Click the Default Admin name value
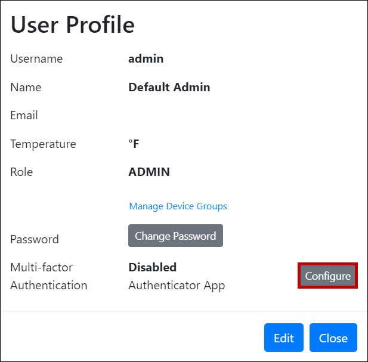 (169, 87)
